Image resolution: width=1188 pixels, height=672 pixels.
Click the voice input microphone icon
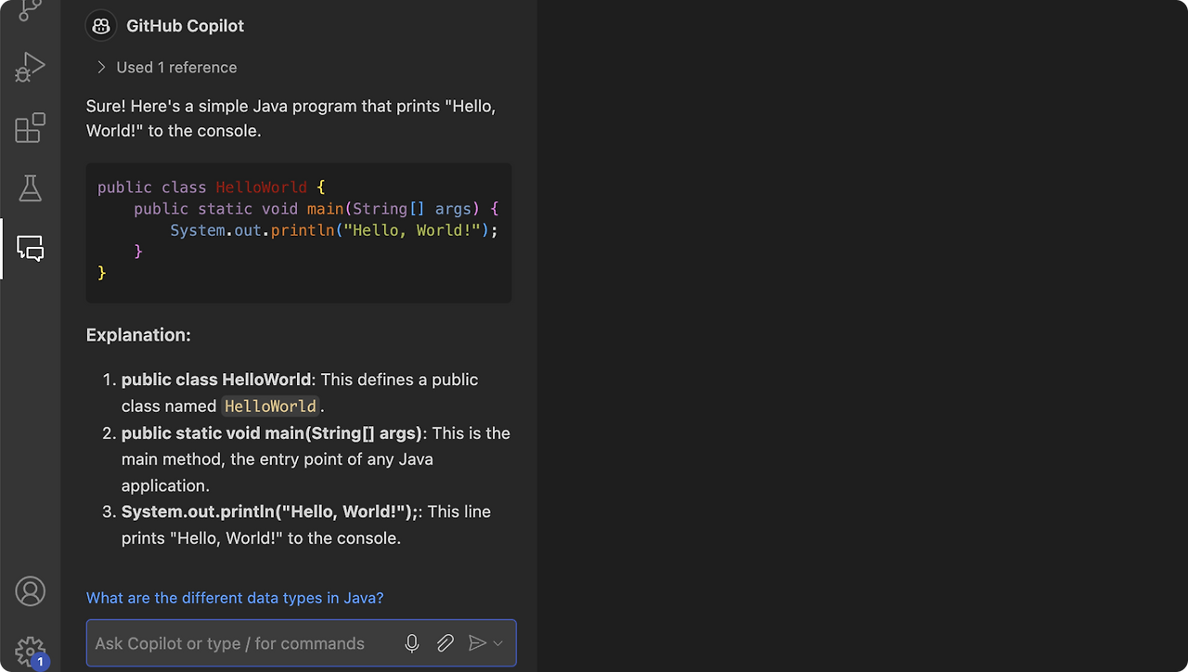coord(411,642)
